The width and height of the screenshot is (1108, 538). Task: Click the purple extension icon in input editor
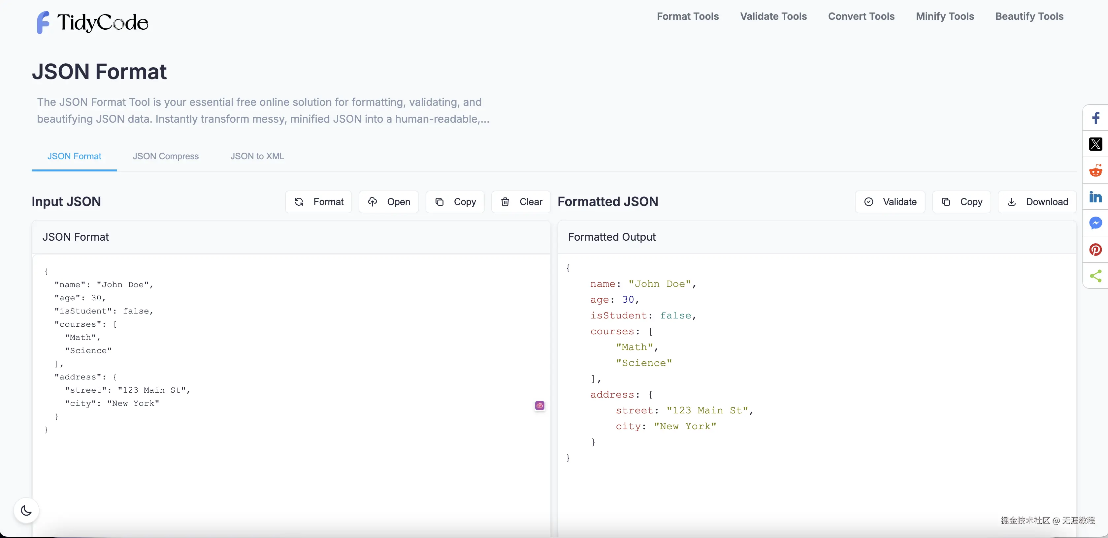(x=539, y=405)
